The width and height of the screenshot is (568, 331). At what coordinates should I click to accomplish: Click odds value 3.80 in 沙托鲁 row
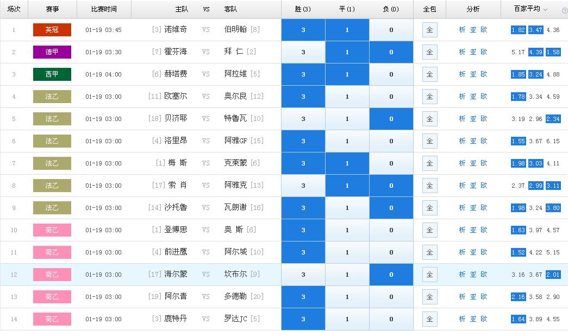(553, 208)
